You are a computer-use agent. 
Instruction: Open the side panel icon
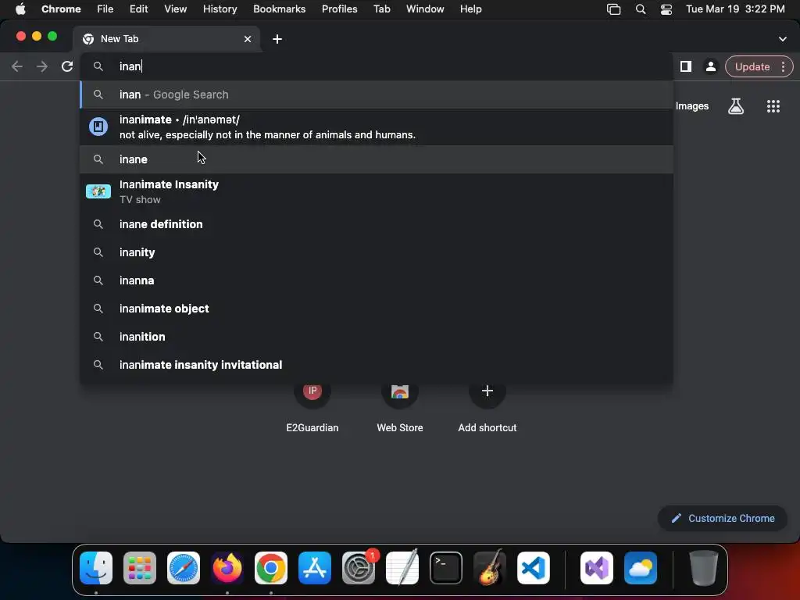click(x=686, y=66)
